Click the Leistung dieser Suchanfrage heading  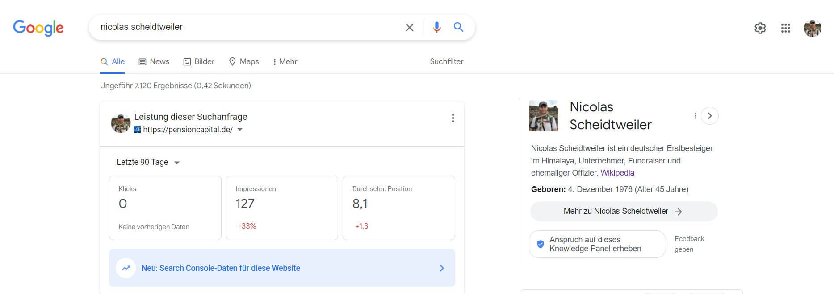pos(191,117)
